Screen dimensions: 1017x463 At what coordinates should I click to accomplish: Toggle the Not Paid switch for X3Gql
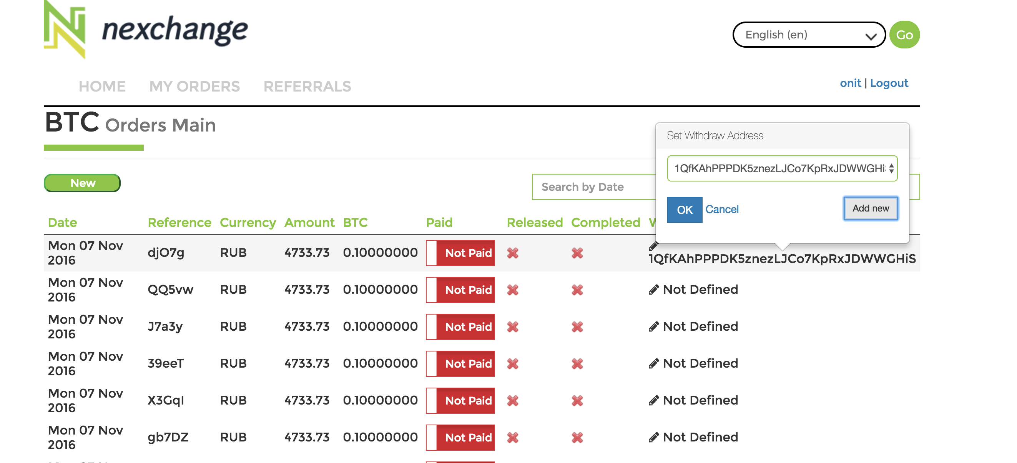tap(460, 401)
